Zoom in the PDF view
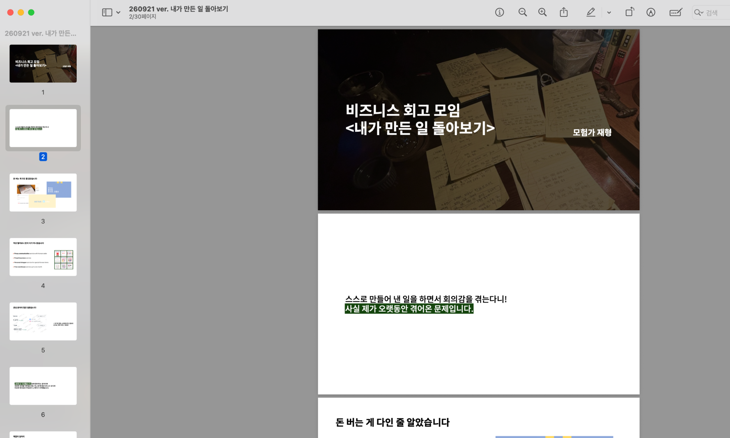The image size is (730, 438). pos(542,12)
